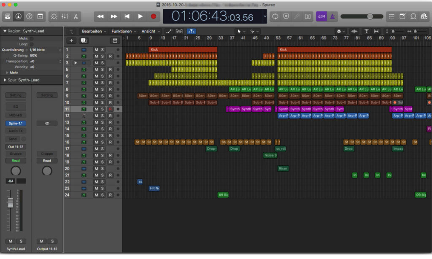Show global tracks via the header button
This screenshot has height=259, width=432.
pos(115,41)
